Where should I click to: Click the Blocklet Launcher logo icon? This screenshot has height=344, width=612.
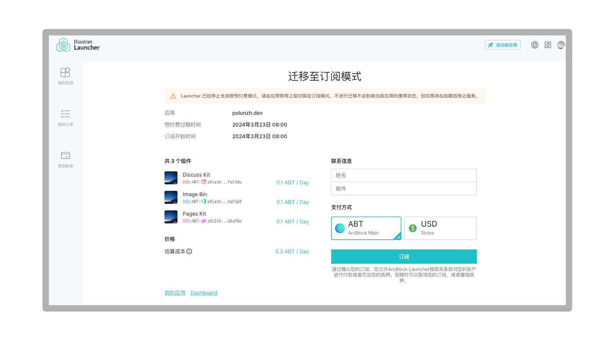[63, 45]
